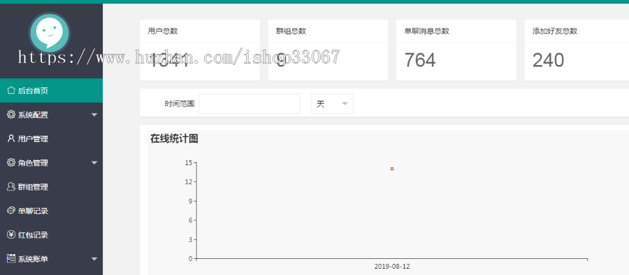Click the 角色管理 menu label
The height and width of the screenshot is (275, 629).
(33, 163)
